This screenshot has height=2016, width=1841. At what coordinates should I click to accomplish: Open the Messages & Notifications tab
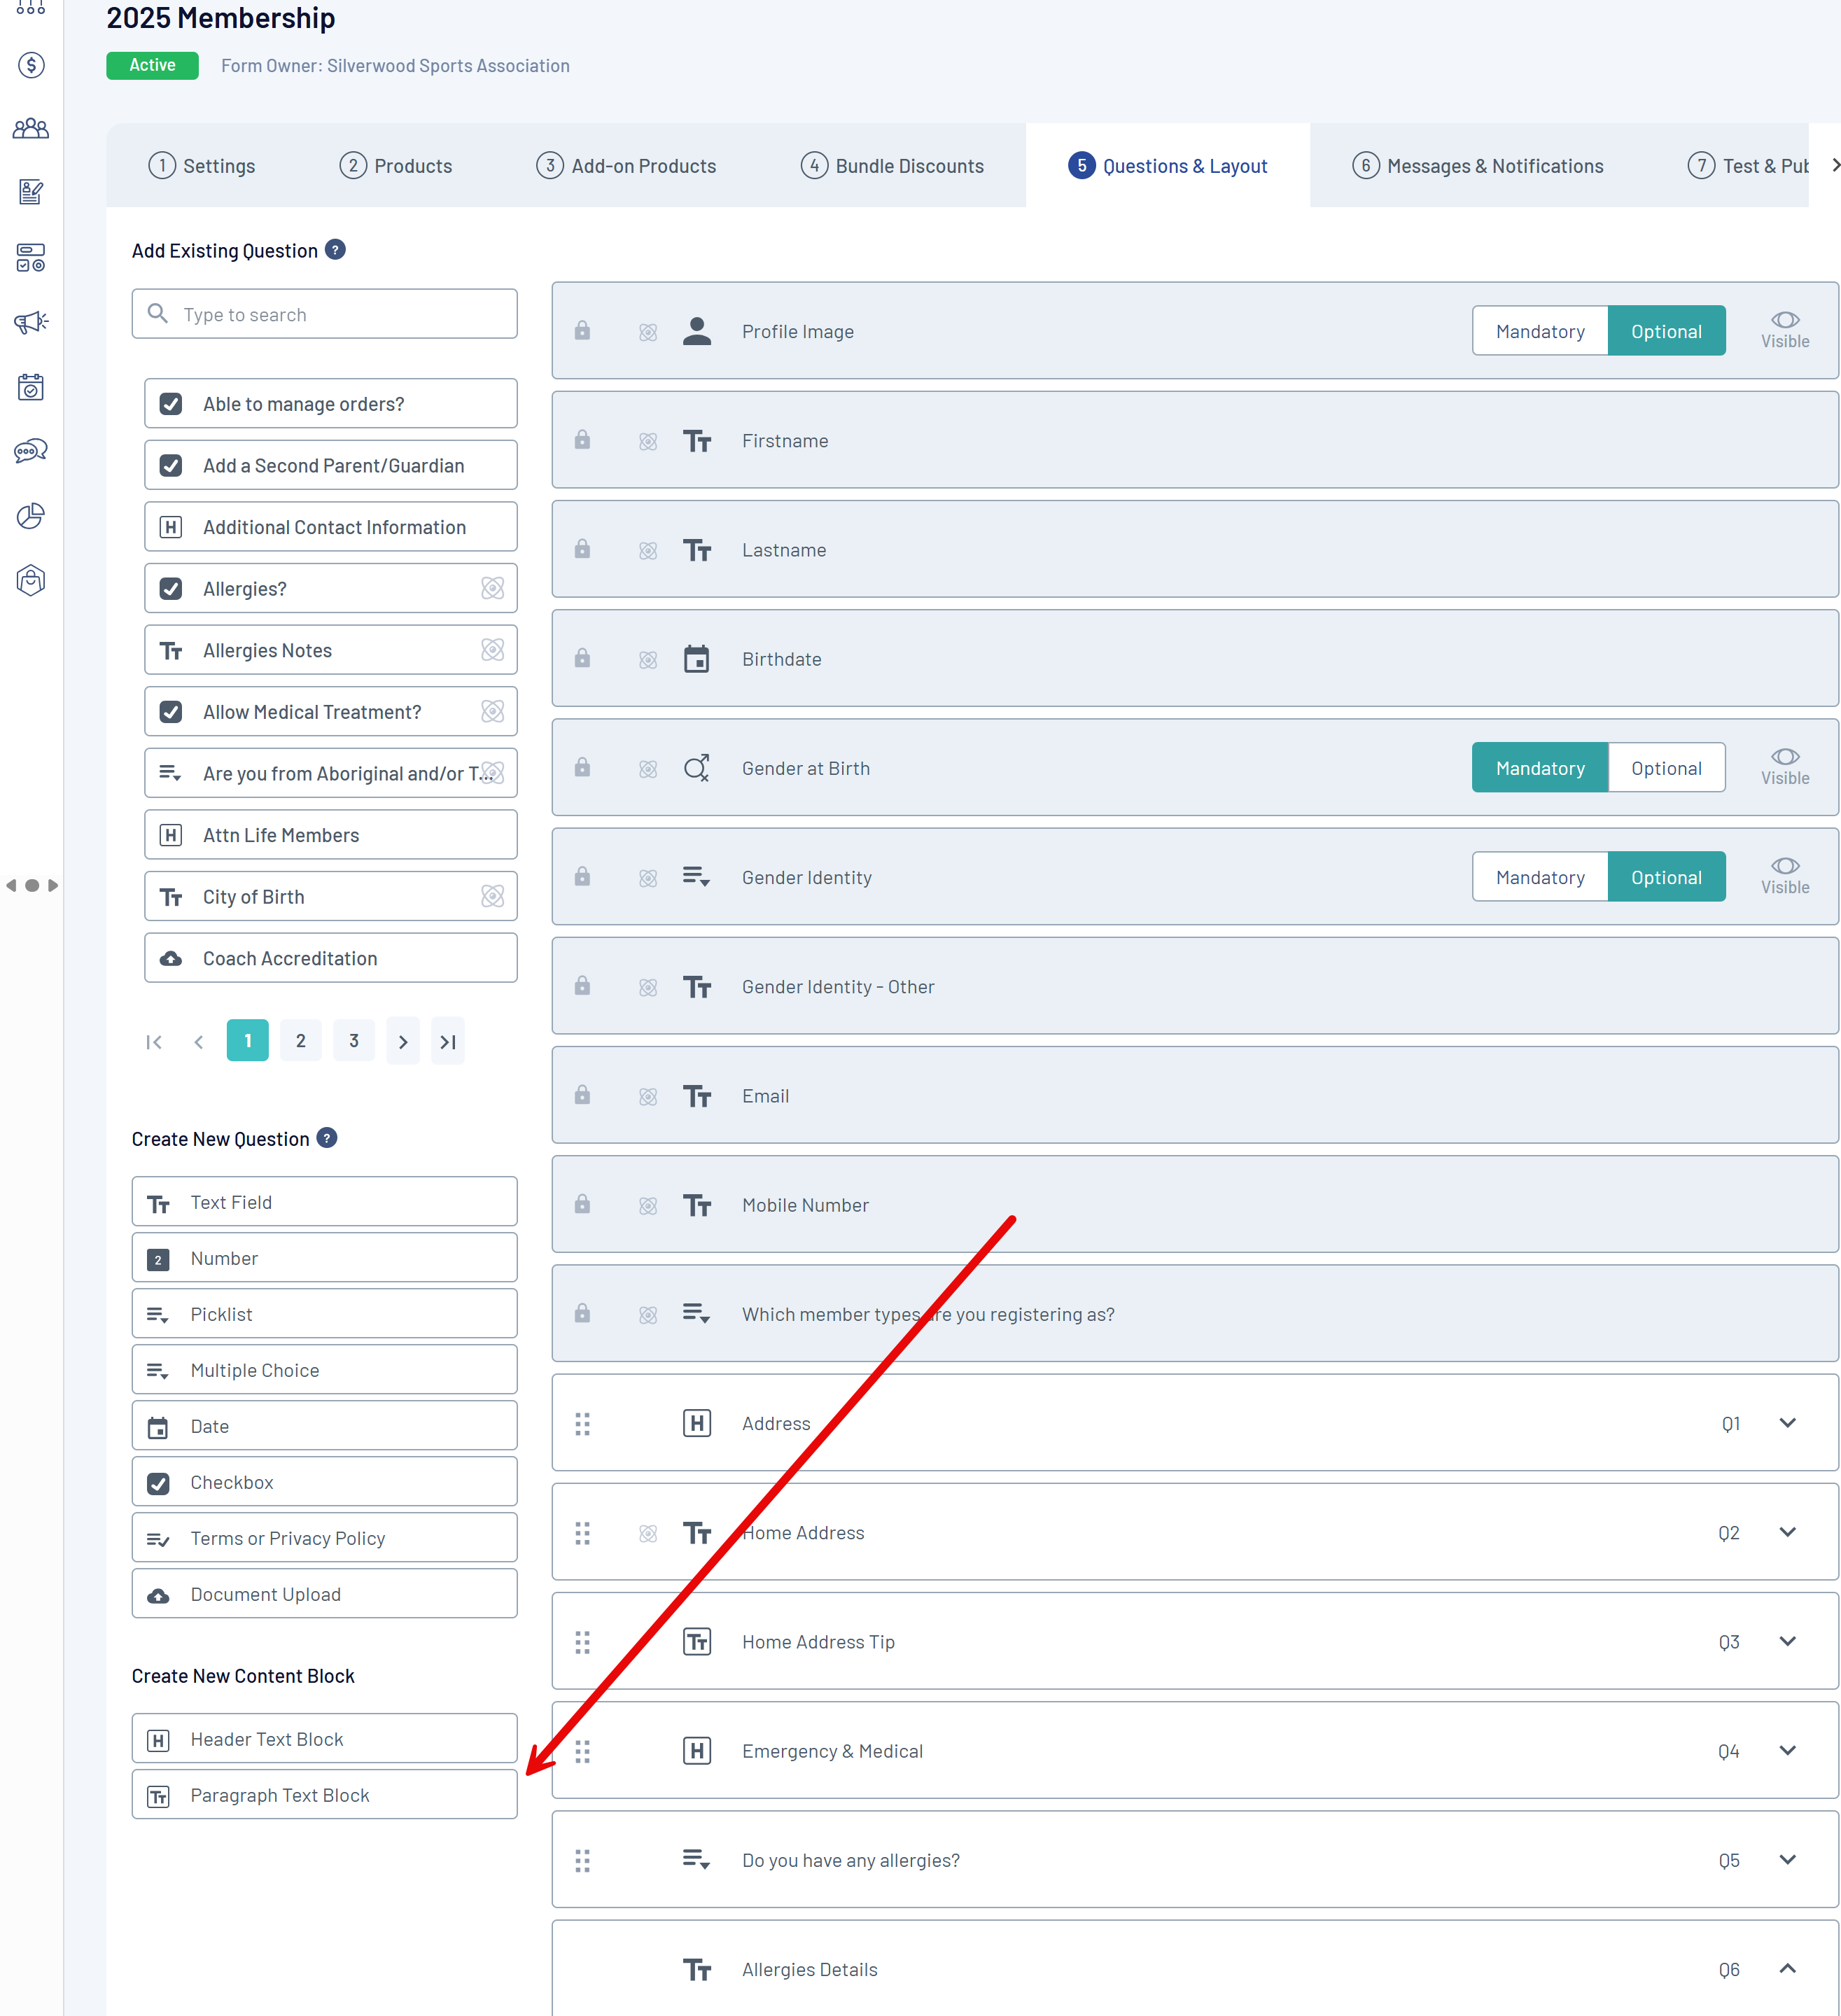point(1477,166)
